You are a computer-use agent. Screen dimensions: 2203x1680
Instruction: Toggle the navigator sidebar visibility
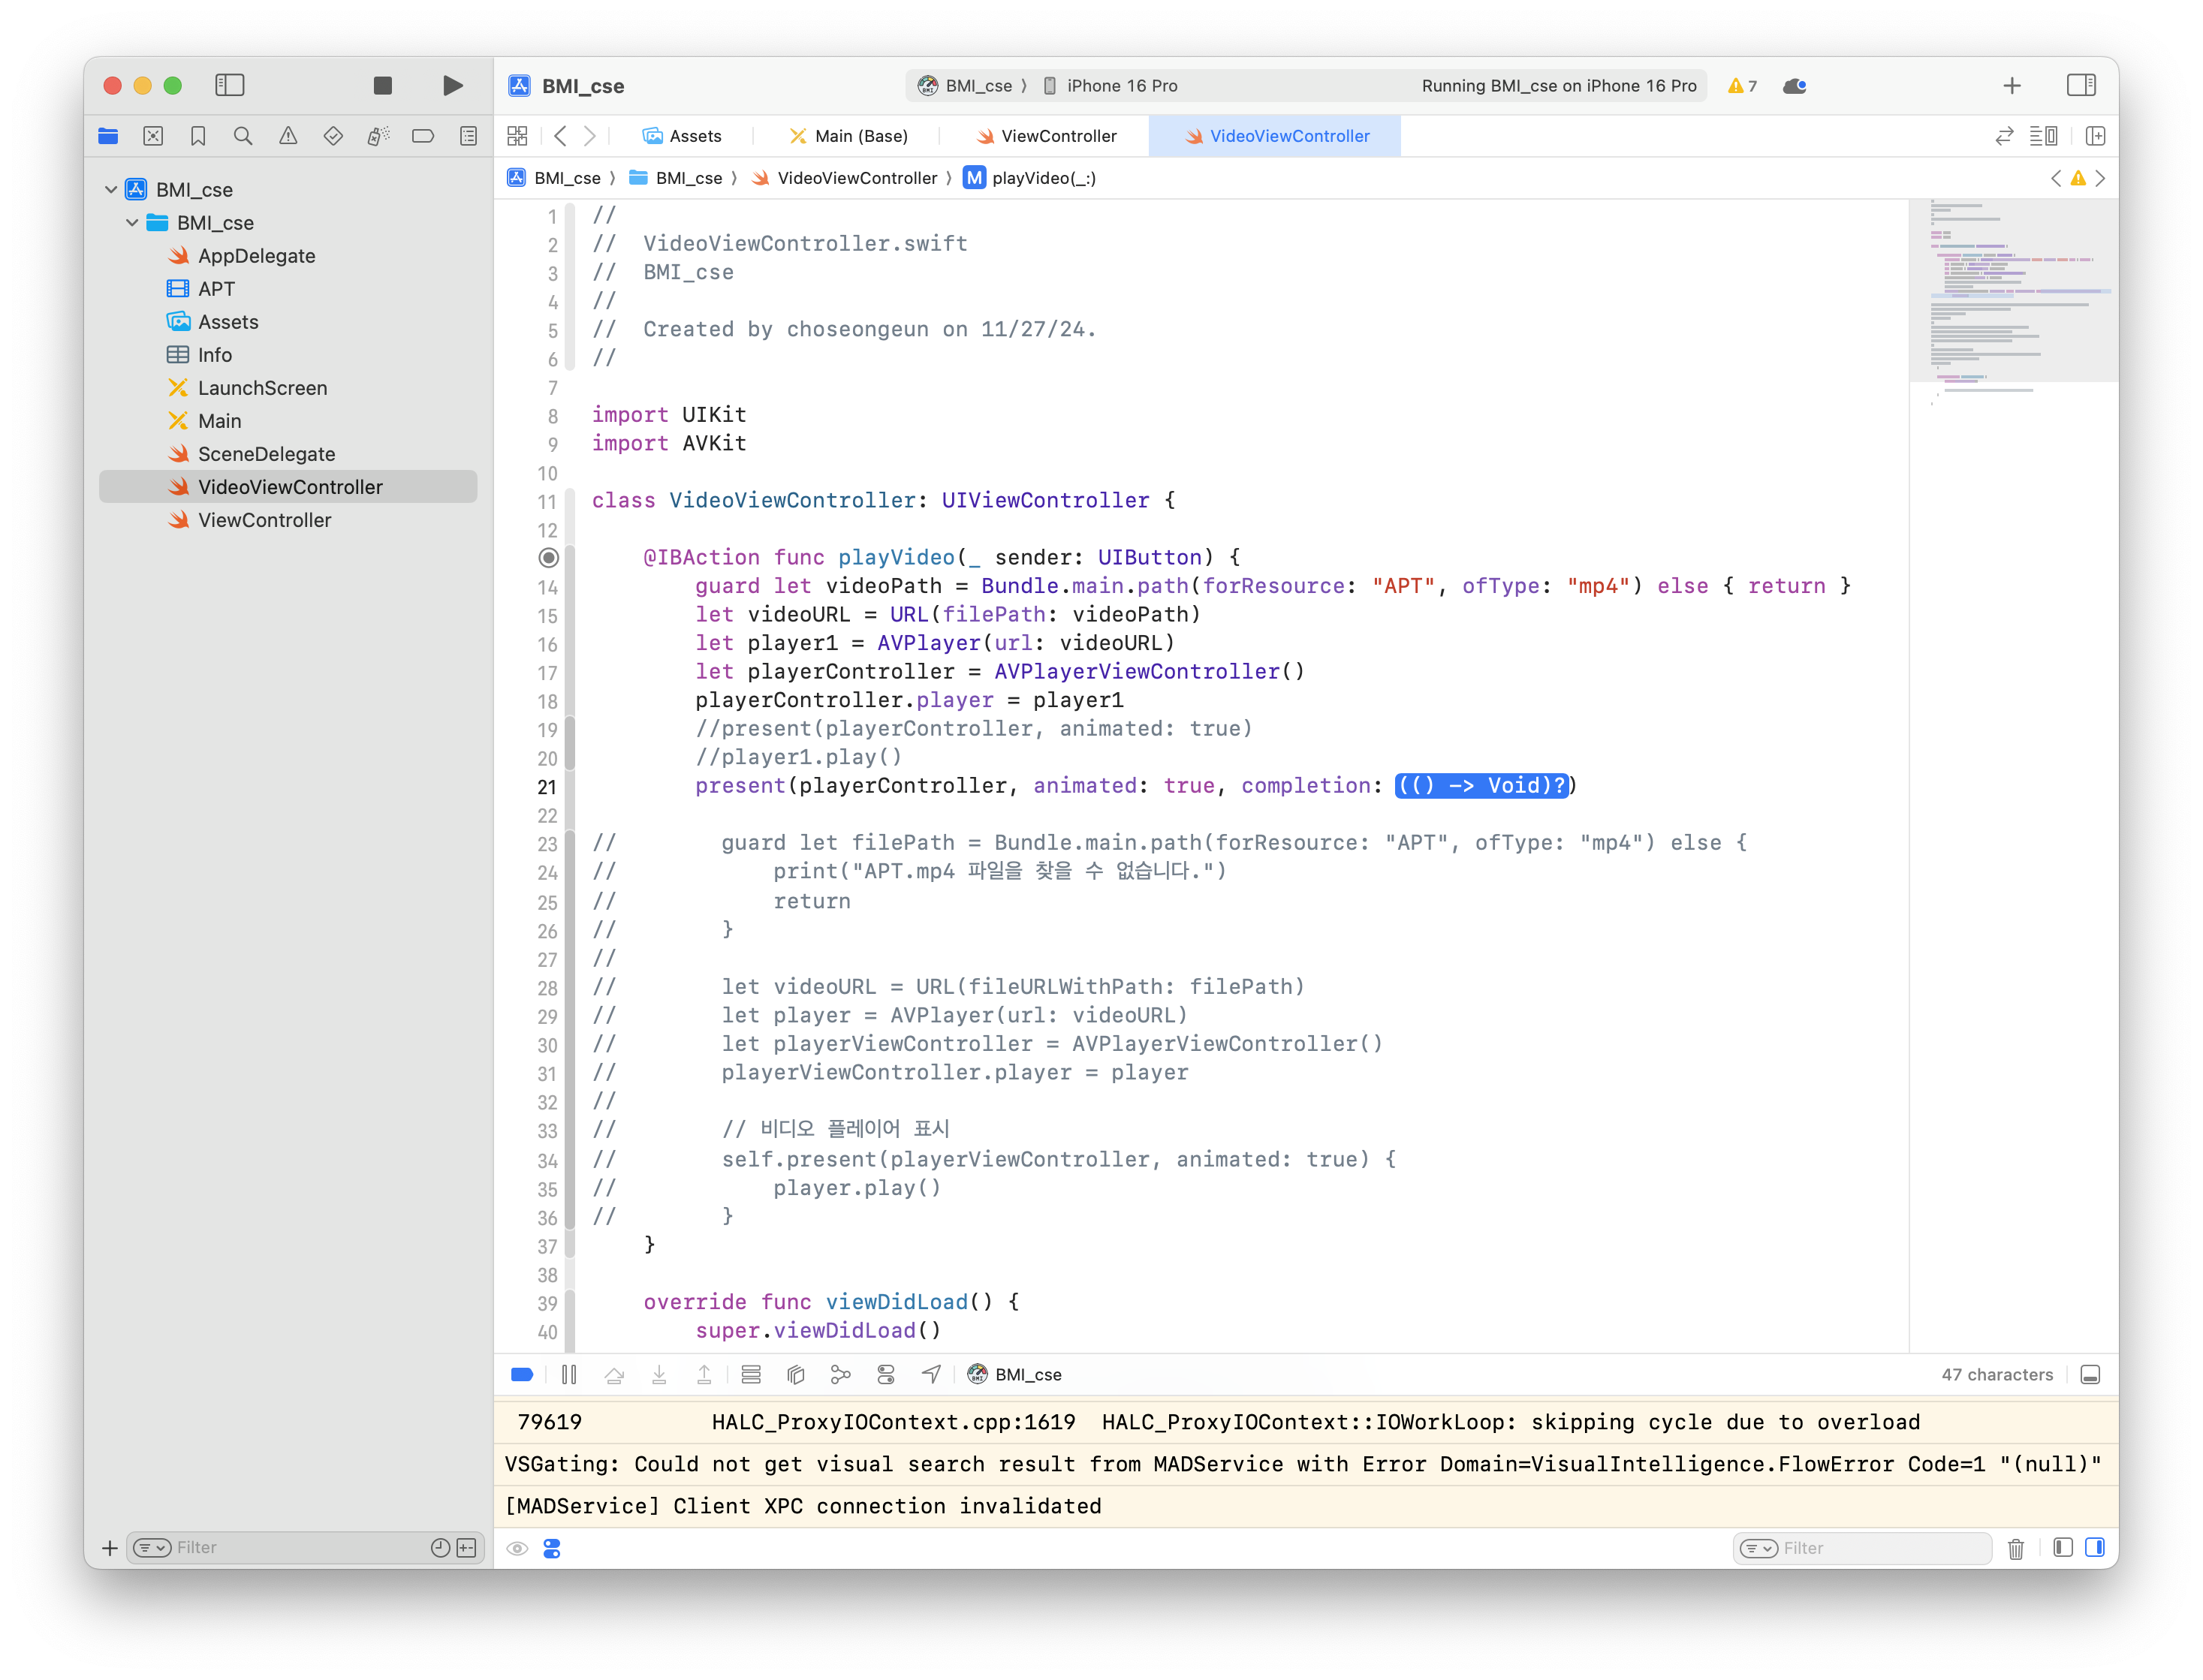point(230,86)
